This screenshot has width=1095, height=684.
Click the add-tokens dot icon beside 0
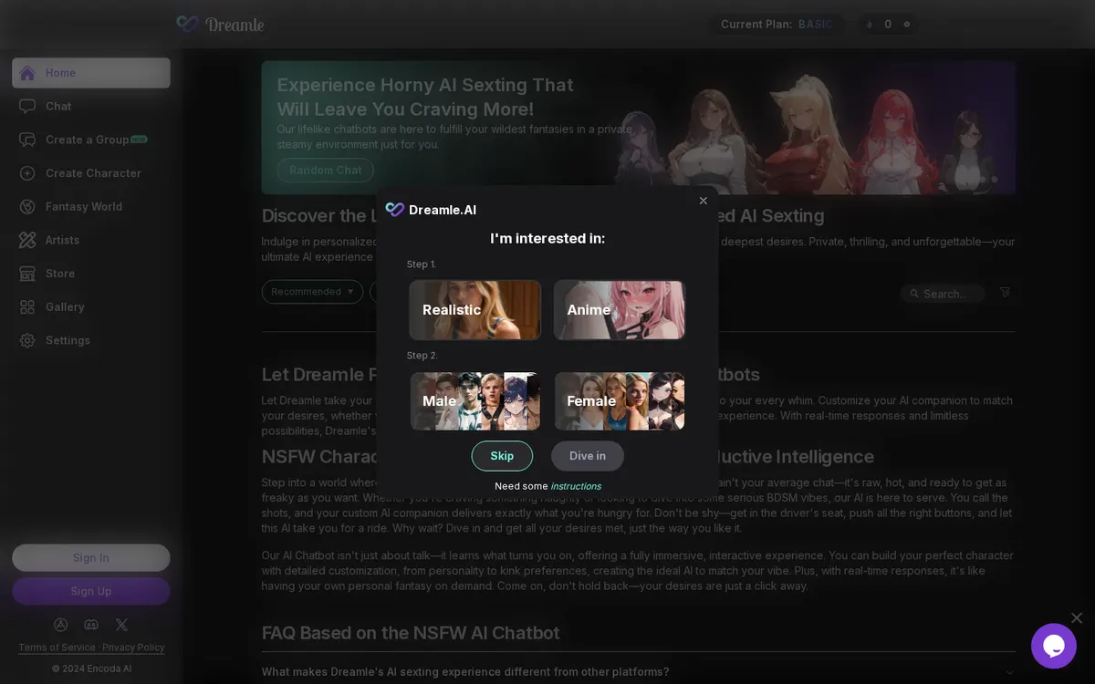pyautogui.click(x=906, y=25)
